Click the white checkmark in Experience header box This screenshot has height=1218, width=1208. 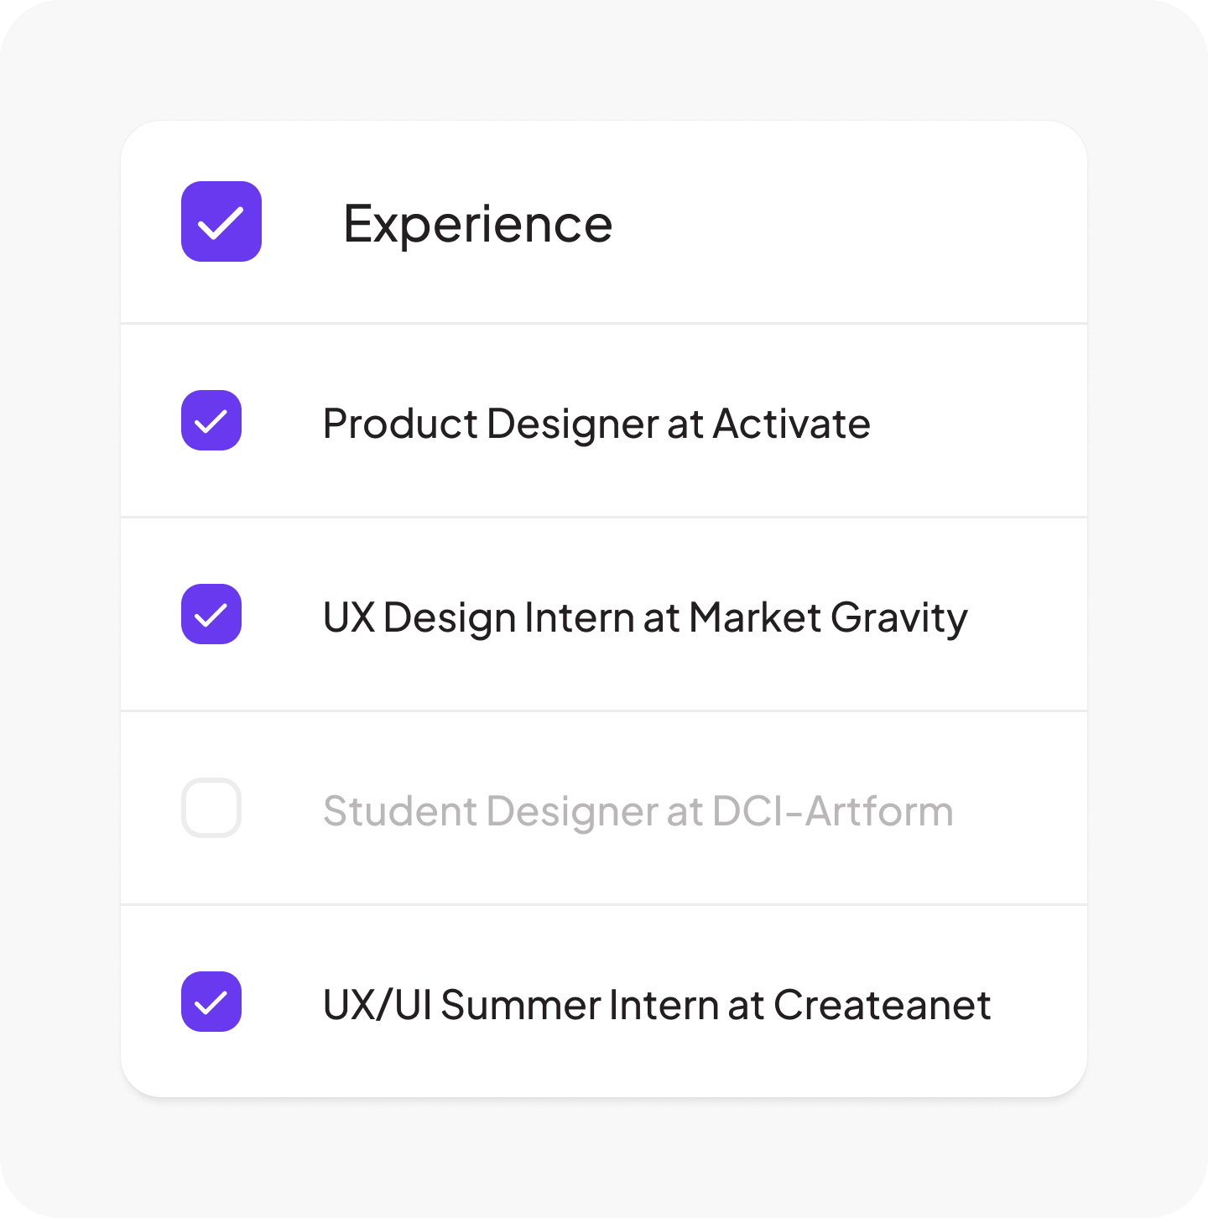tap(221, 223)
